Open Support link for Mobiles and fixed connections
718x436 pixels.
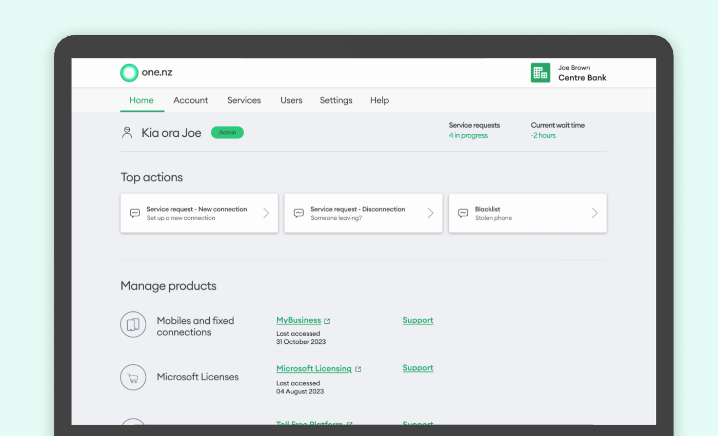417,320
